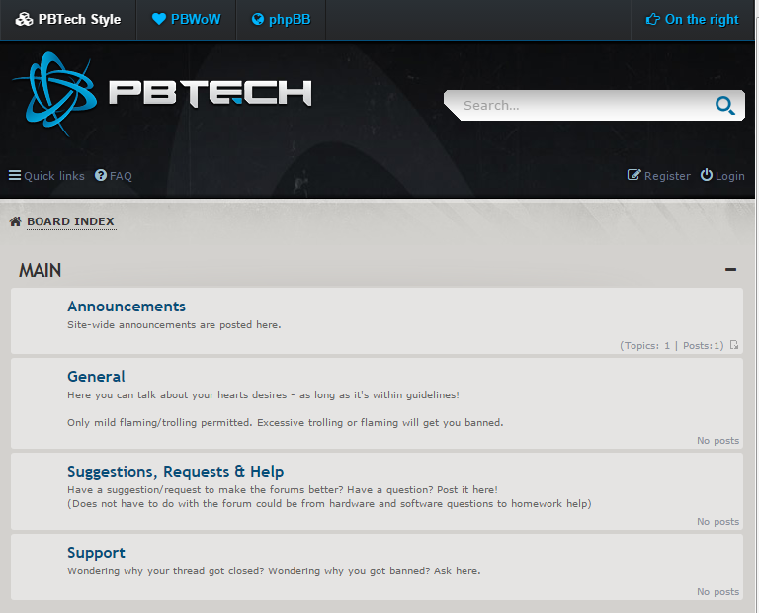
Task: Click the magnifier search icon
Action: point(724,105)
